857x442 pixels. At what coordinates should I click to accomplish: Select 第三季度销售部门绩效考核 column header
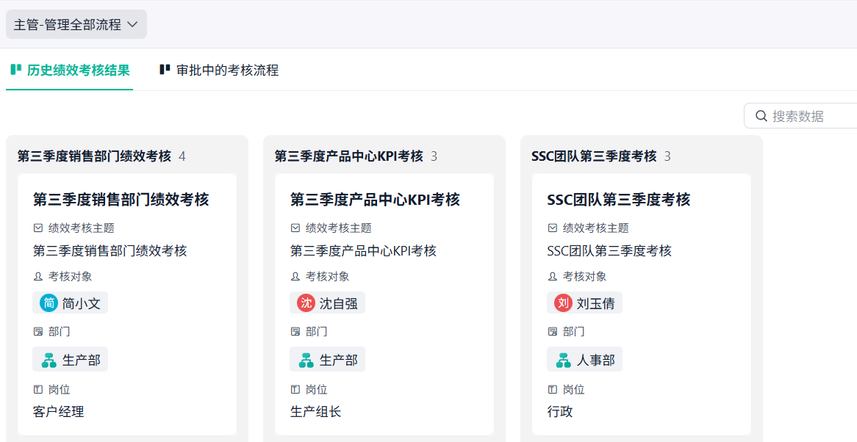[x=94, y=156]
